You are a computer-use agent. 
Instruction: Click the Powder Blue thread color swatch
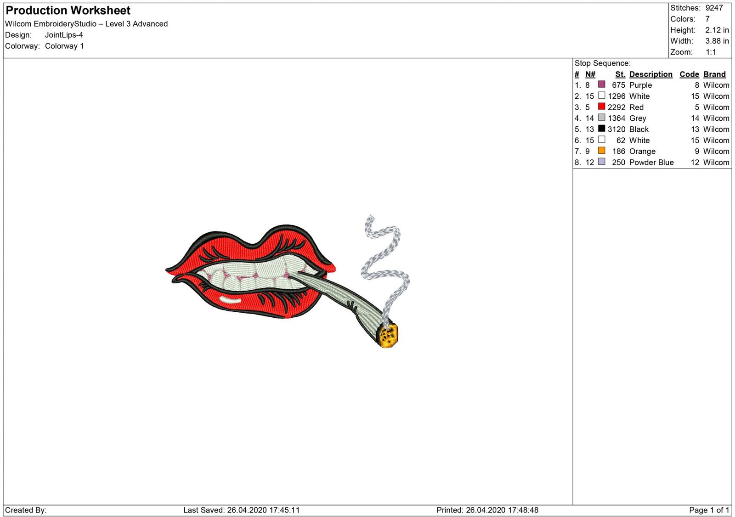602,162
